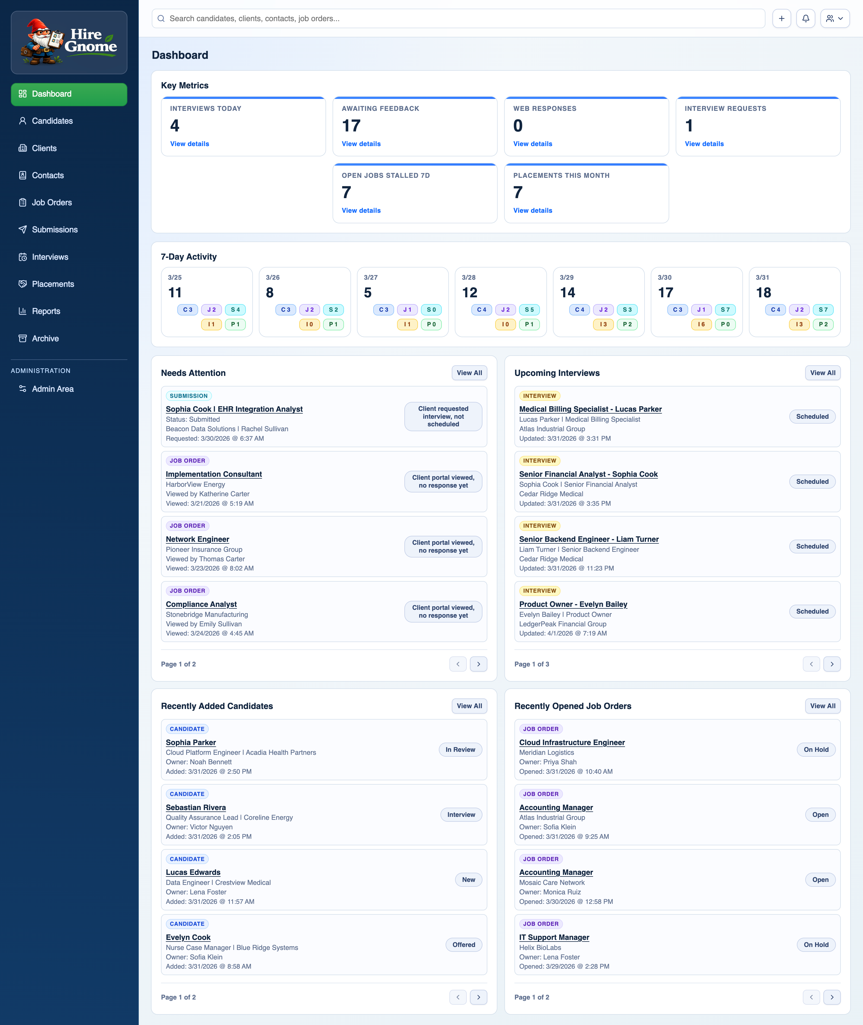Open the user account dropdown

click(x=835, y=19)
